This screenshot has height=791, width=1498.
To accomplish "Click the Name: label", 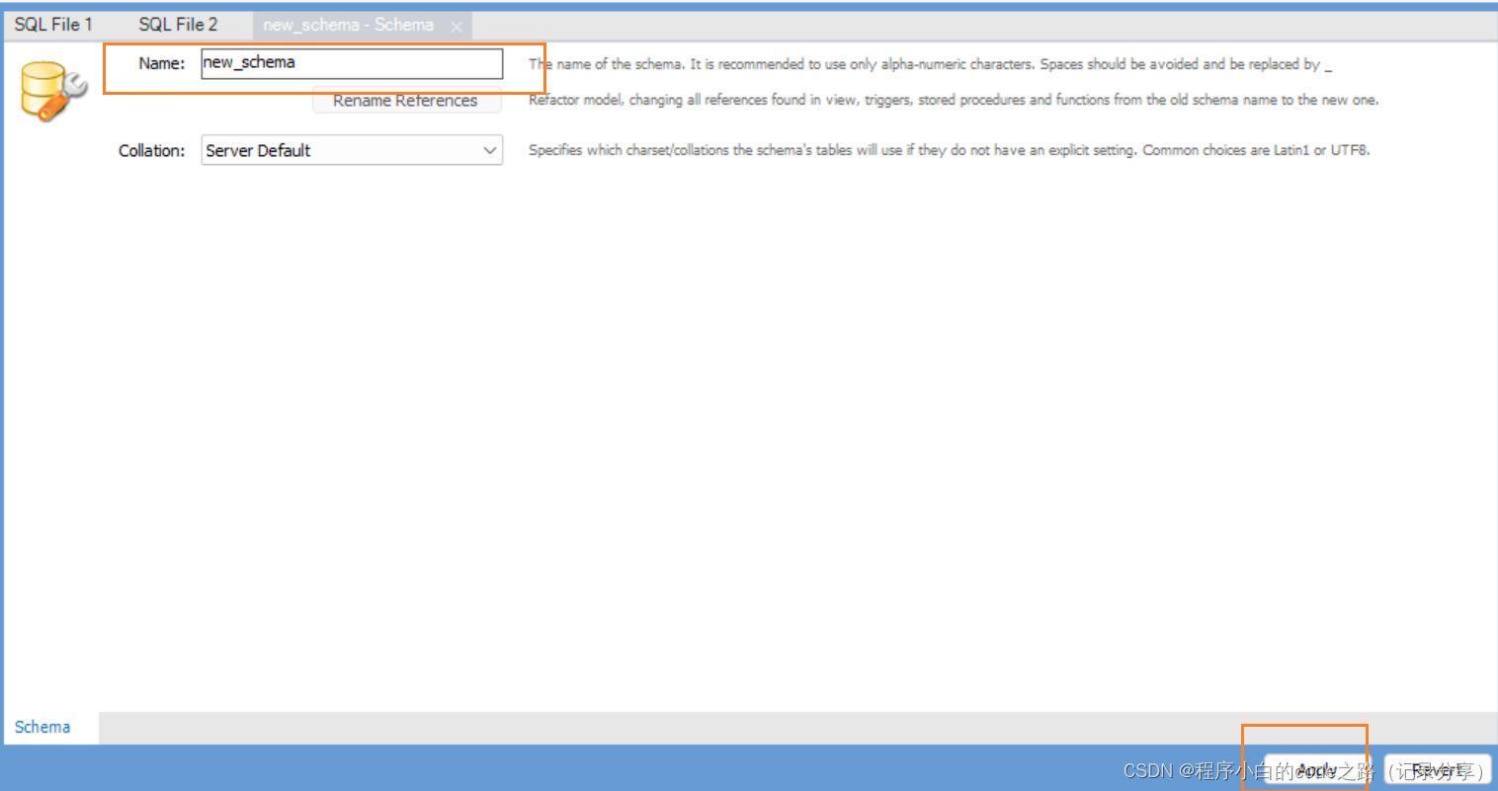I will [161, 63].
